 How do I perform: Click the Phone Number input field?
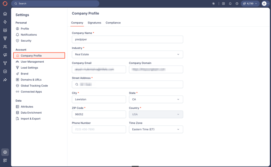(99, 129)
